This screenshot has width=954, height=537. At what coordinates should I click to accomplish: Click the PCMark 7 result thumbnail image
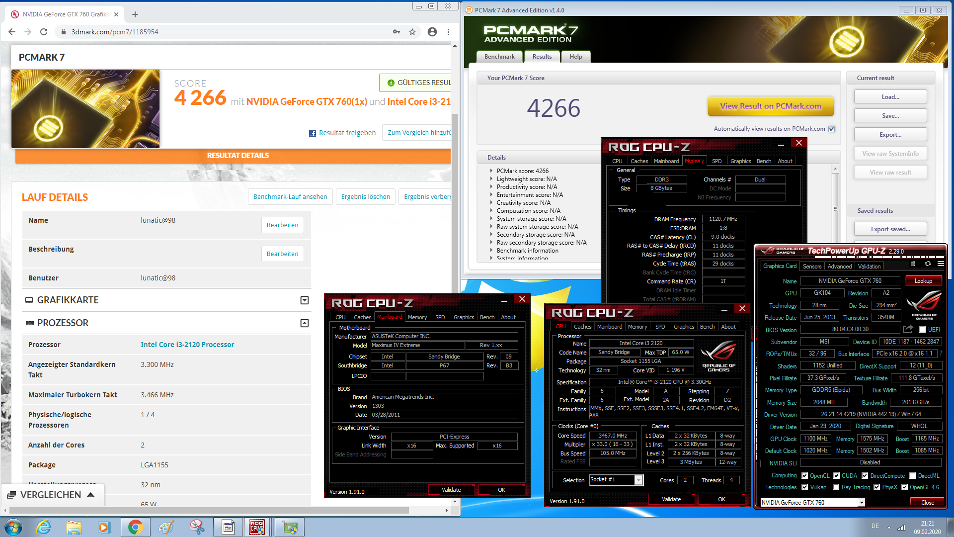pyautogui.click(x=85, y=109)
